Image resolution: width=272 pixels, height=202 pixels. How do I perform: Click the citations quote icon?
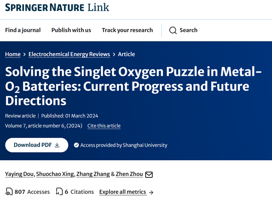[59, 192]
